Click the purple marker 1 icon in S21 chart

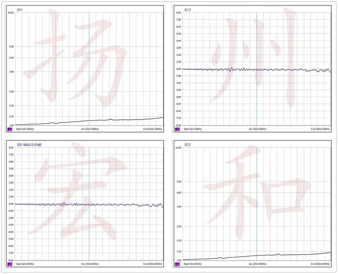point(10,264)
